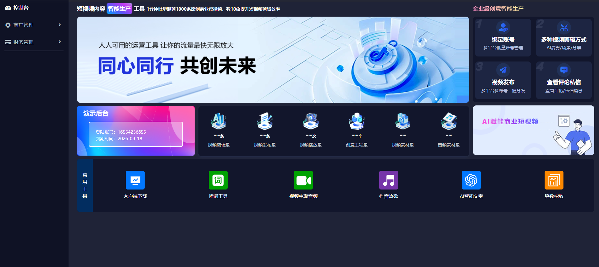Viewport: 599px width, 267px height.
Task: Open the AI智能文案 tool icon
Action: pos(471,180)
